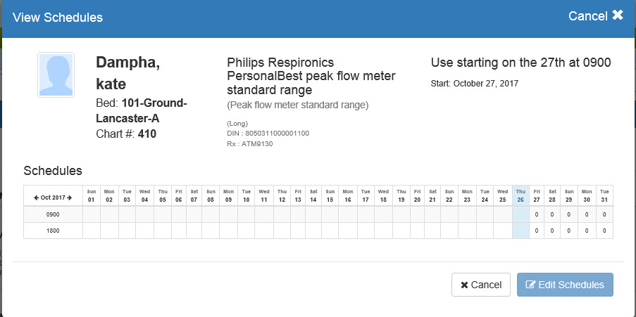636x317 pixels.
Task: Click the Tue 31 column header
Action: 604,195
